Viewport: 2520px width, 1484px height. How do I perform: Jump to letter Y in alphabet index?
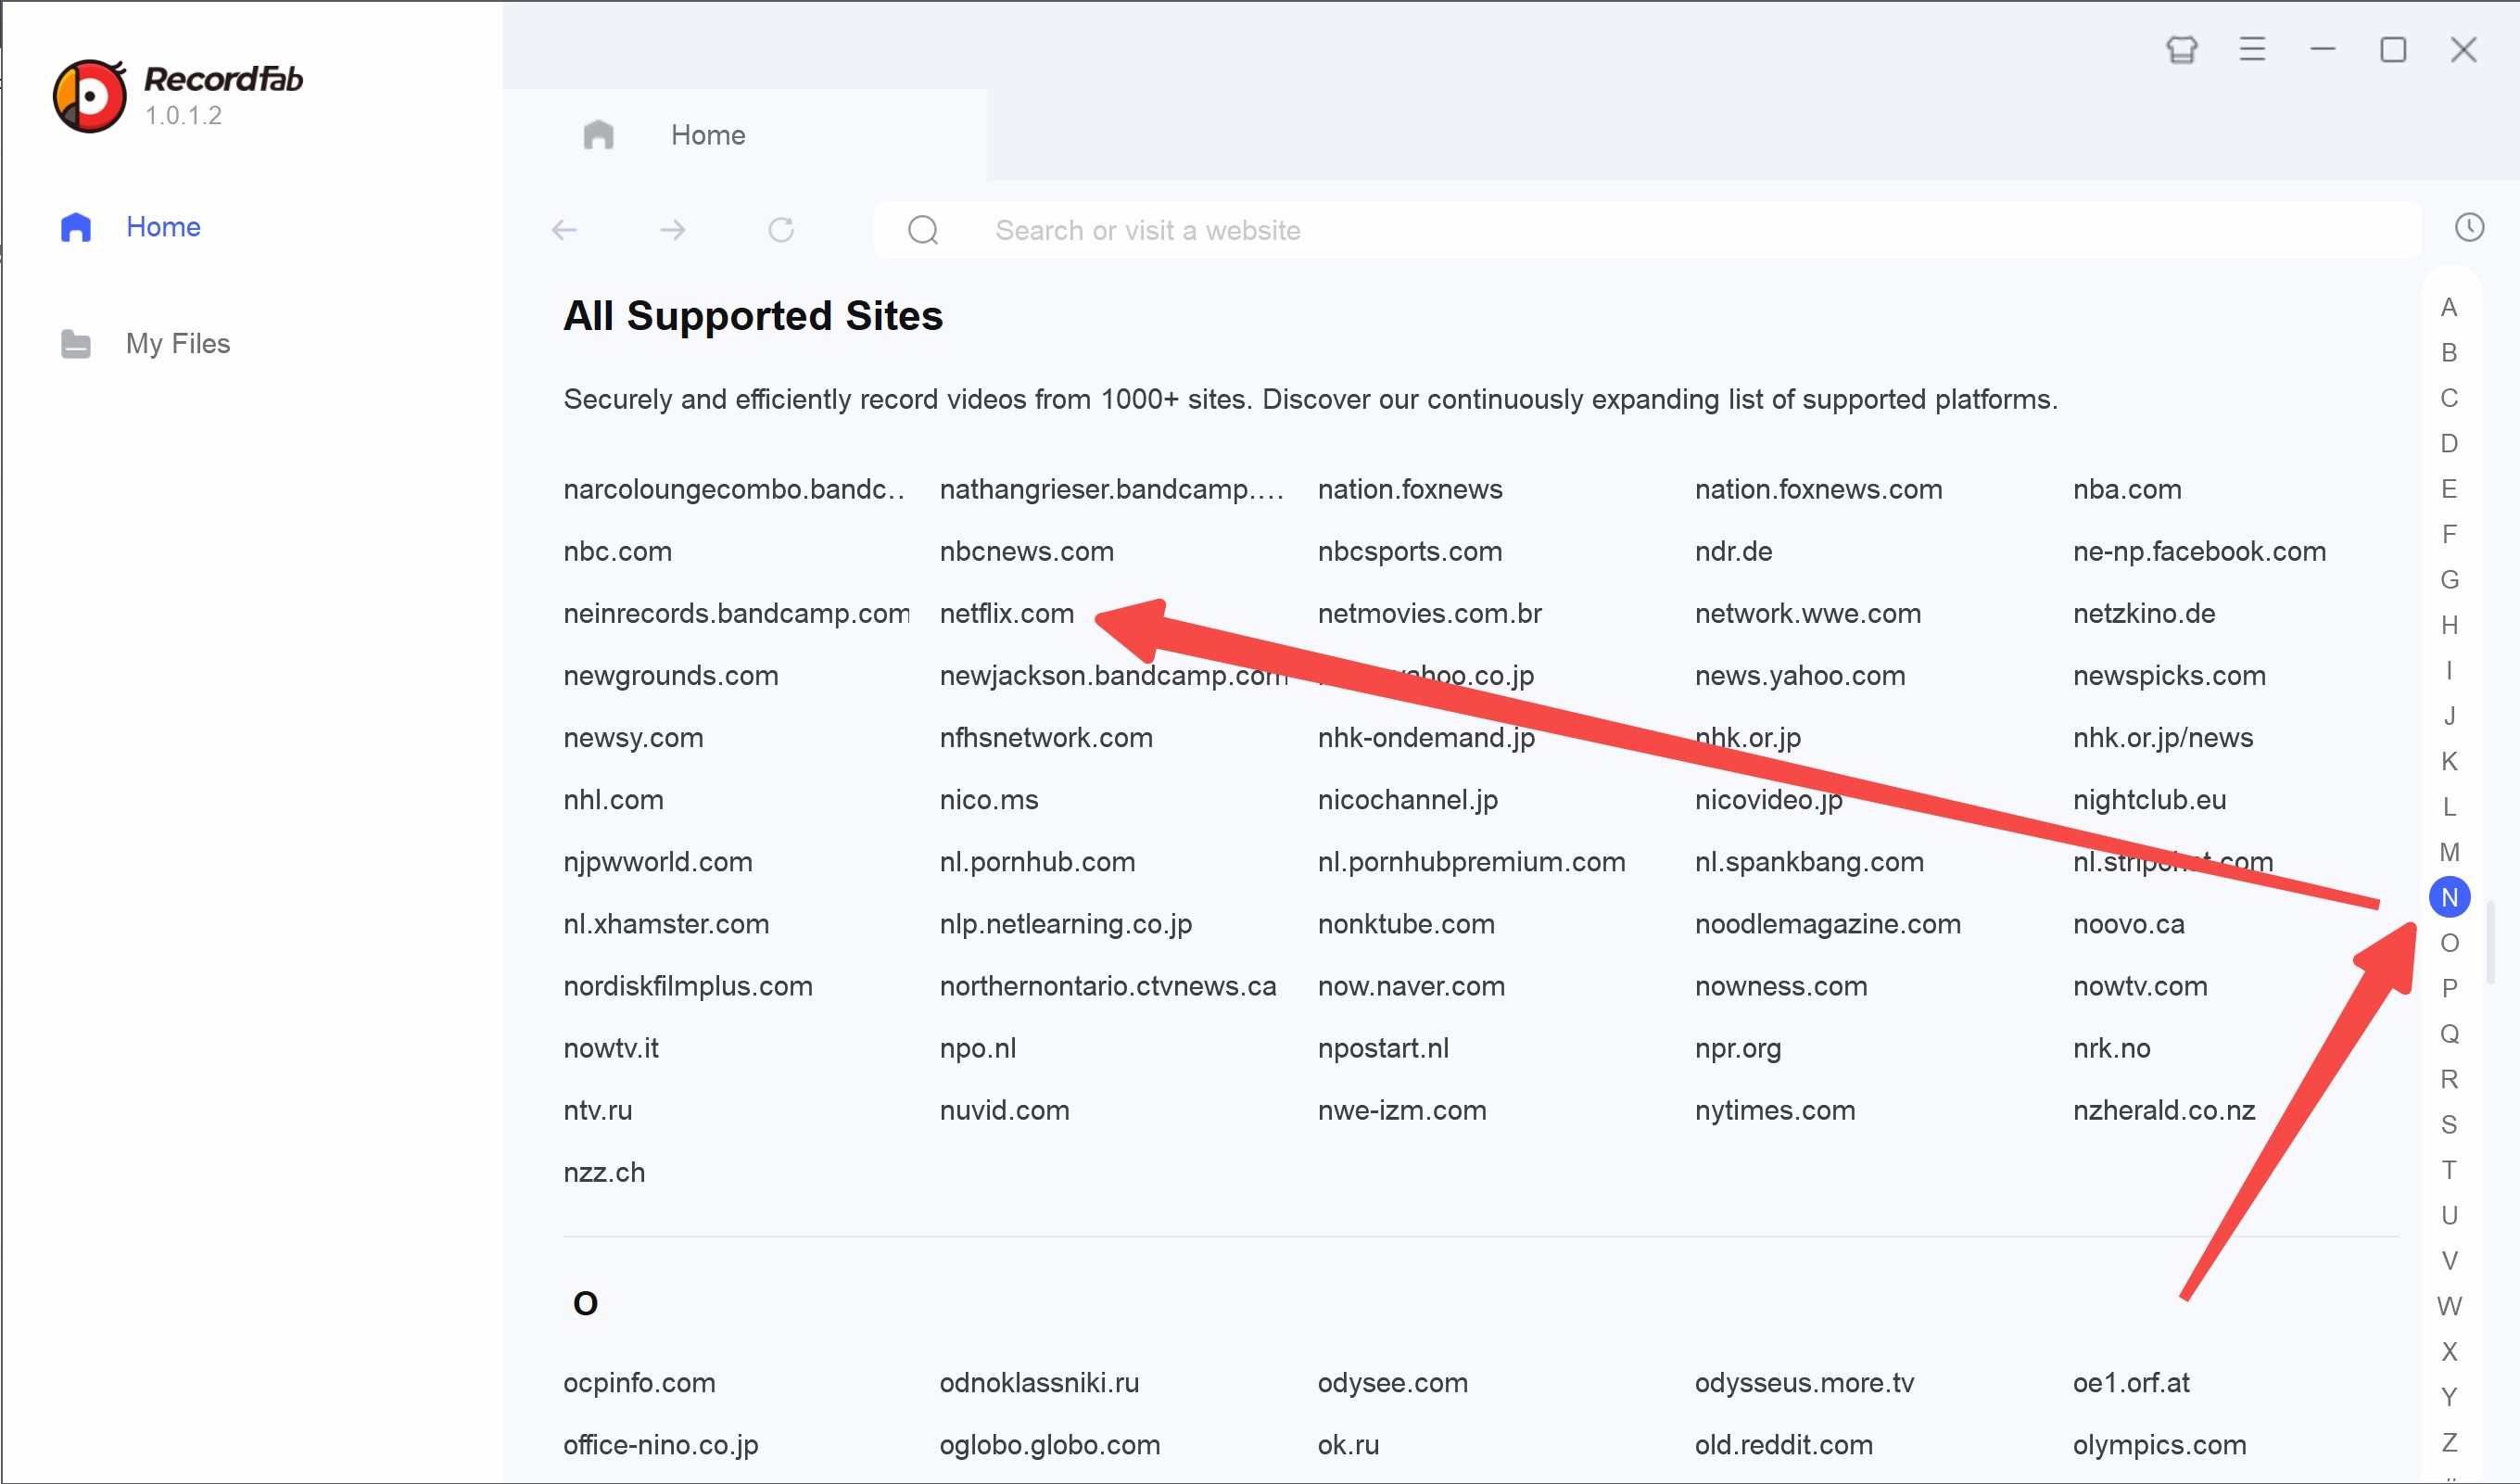tap(2449, 1397)
